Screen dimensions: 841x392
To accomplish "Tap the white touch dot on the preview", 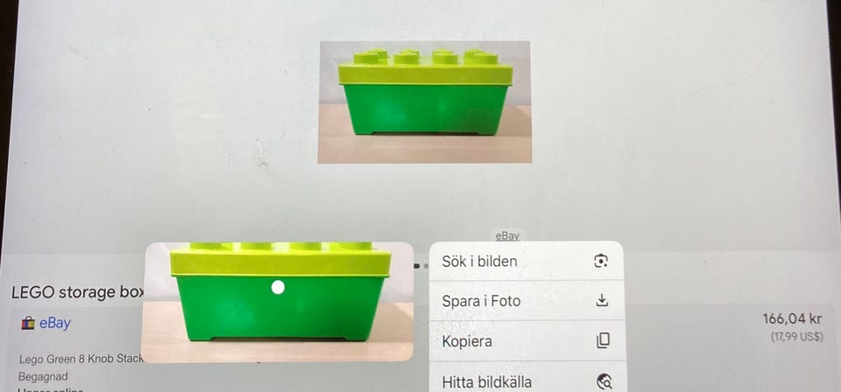I will point(278,288).
